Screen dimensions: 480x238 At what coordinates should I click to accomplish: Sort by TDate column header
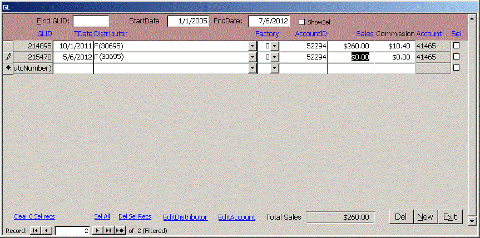point(83,34)
